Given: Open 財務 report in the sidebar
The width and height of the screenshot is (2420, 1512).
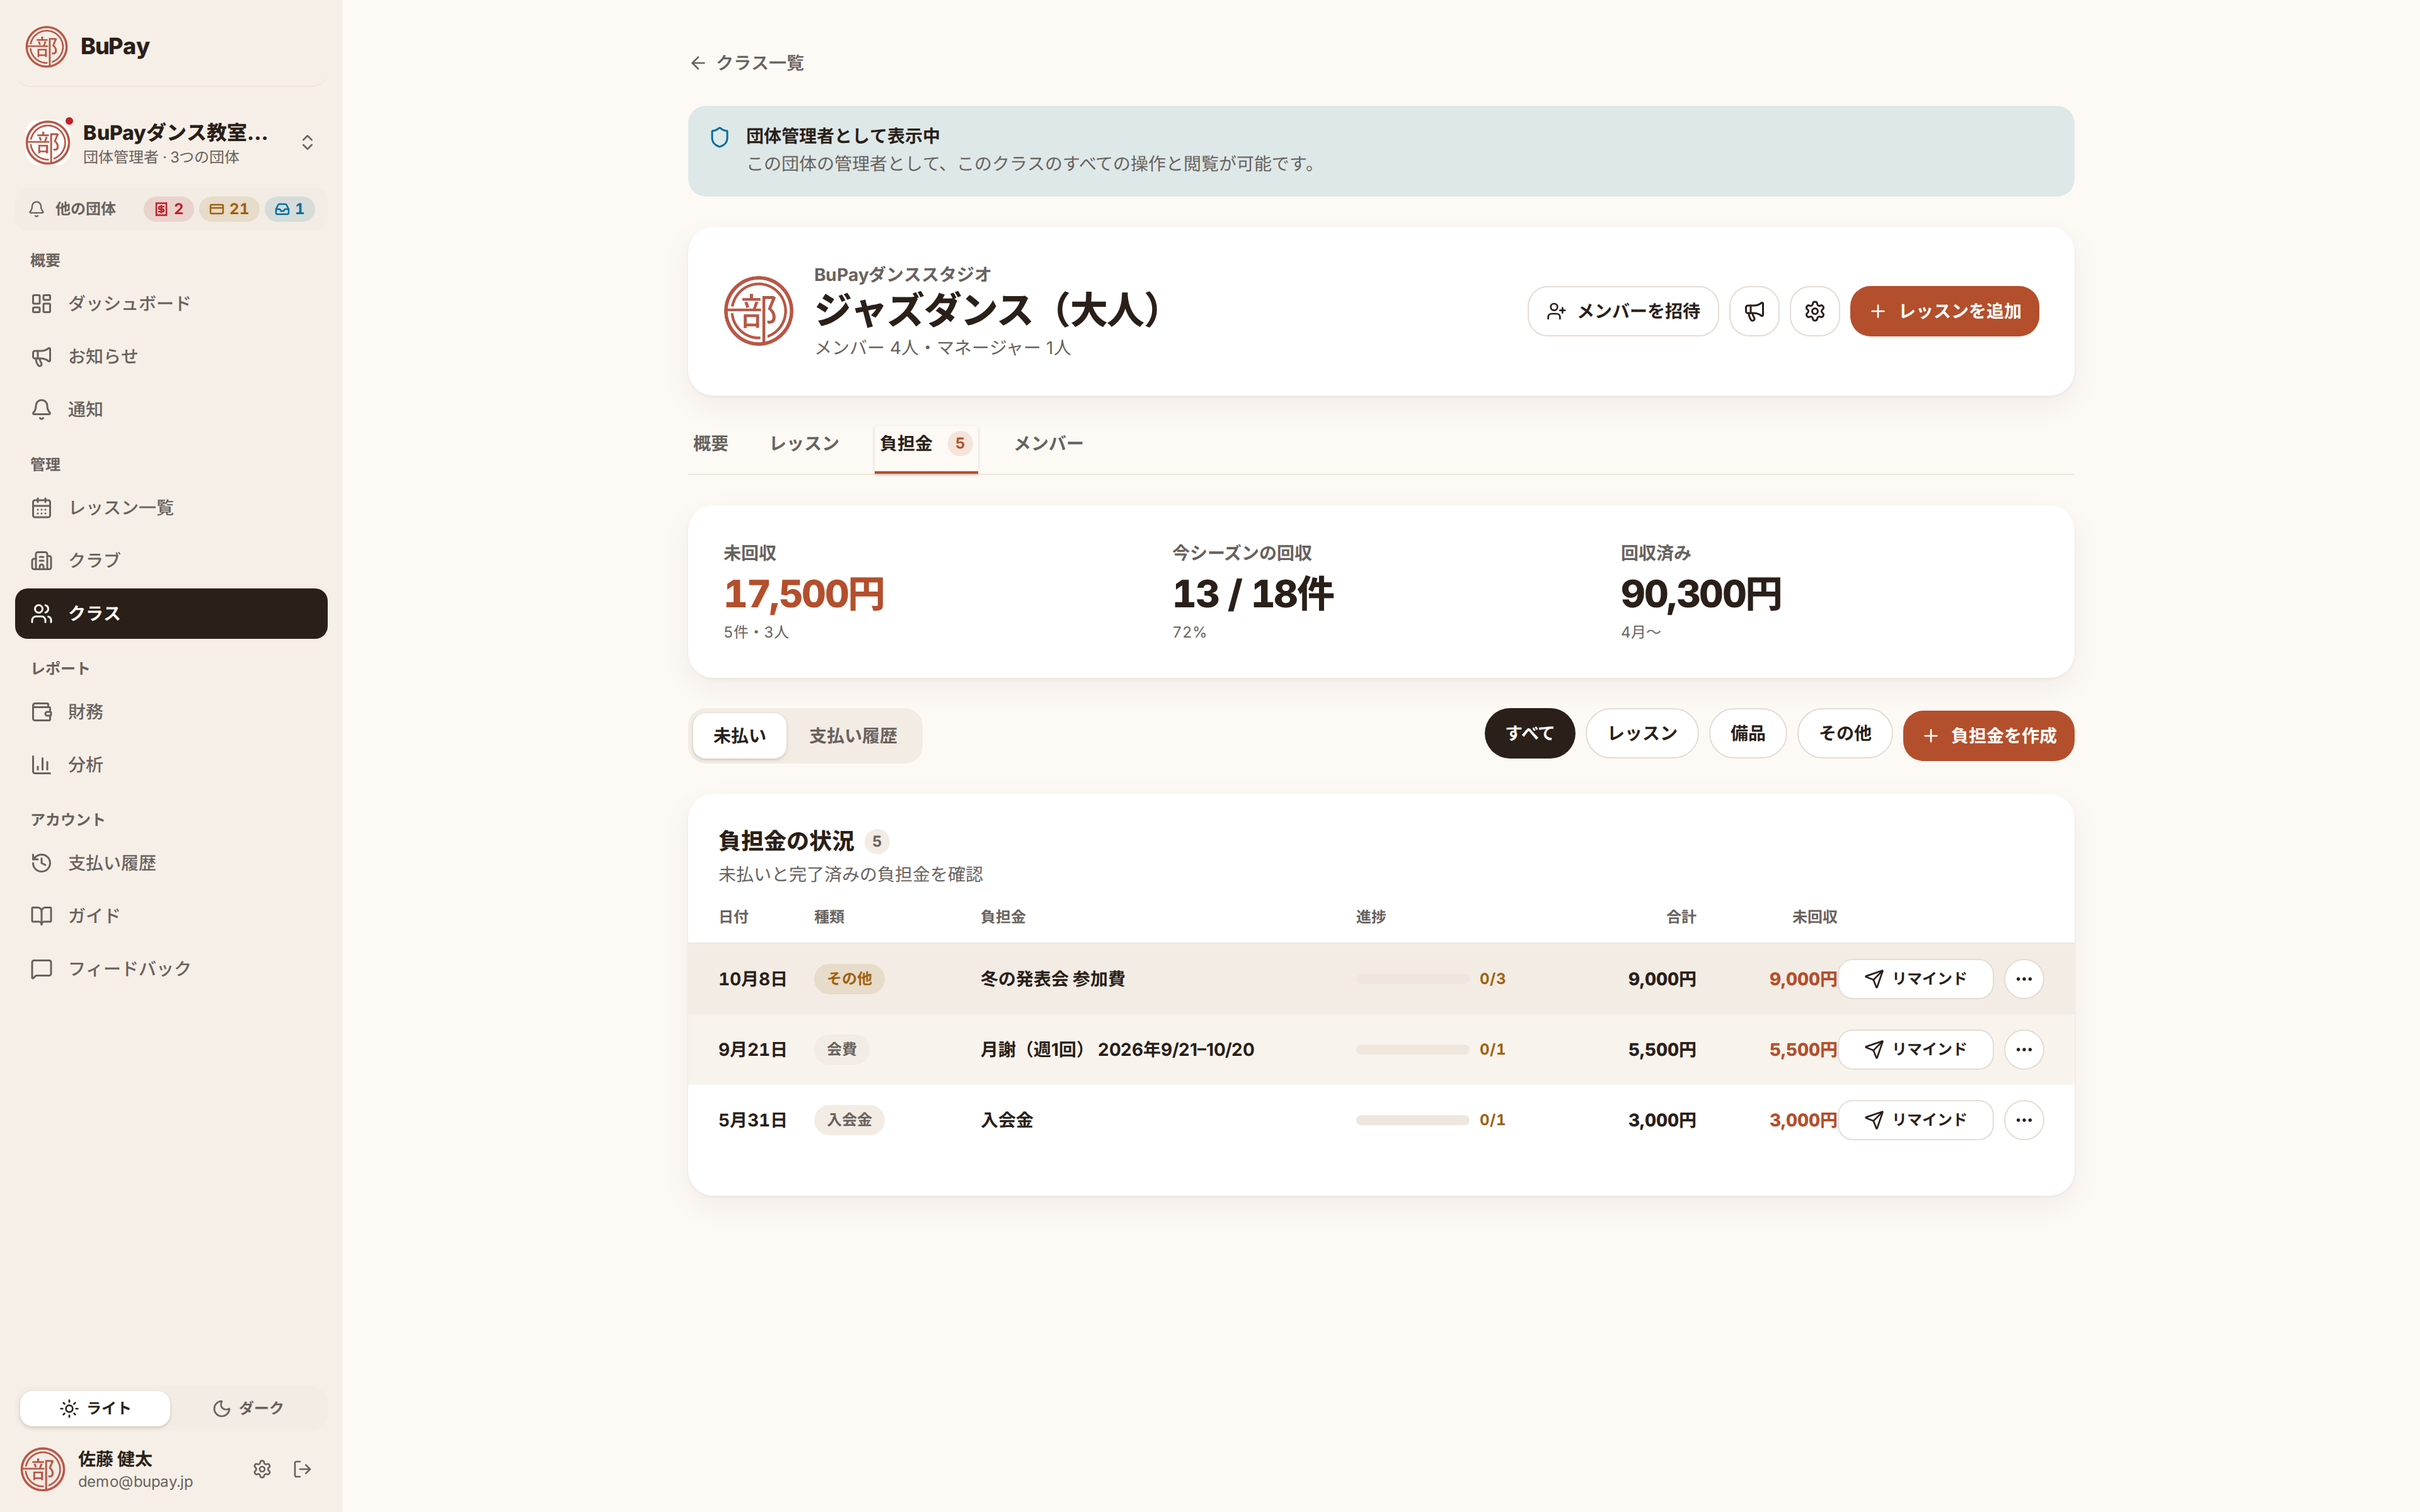Looking at the screenshot, I should point(171,711).
